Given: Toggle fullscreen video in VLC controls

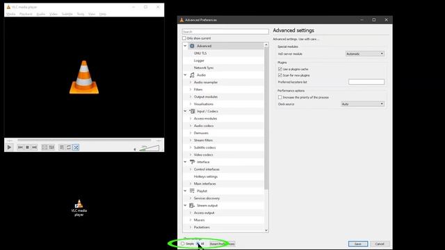Looking at the screenshot, I should tap(44, 147).
